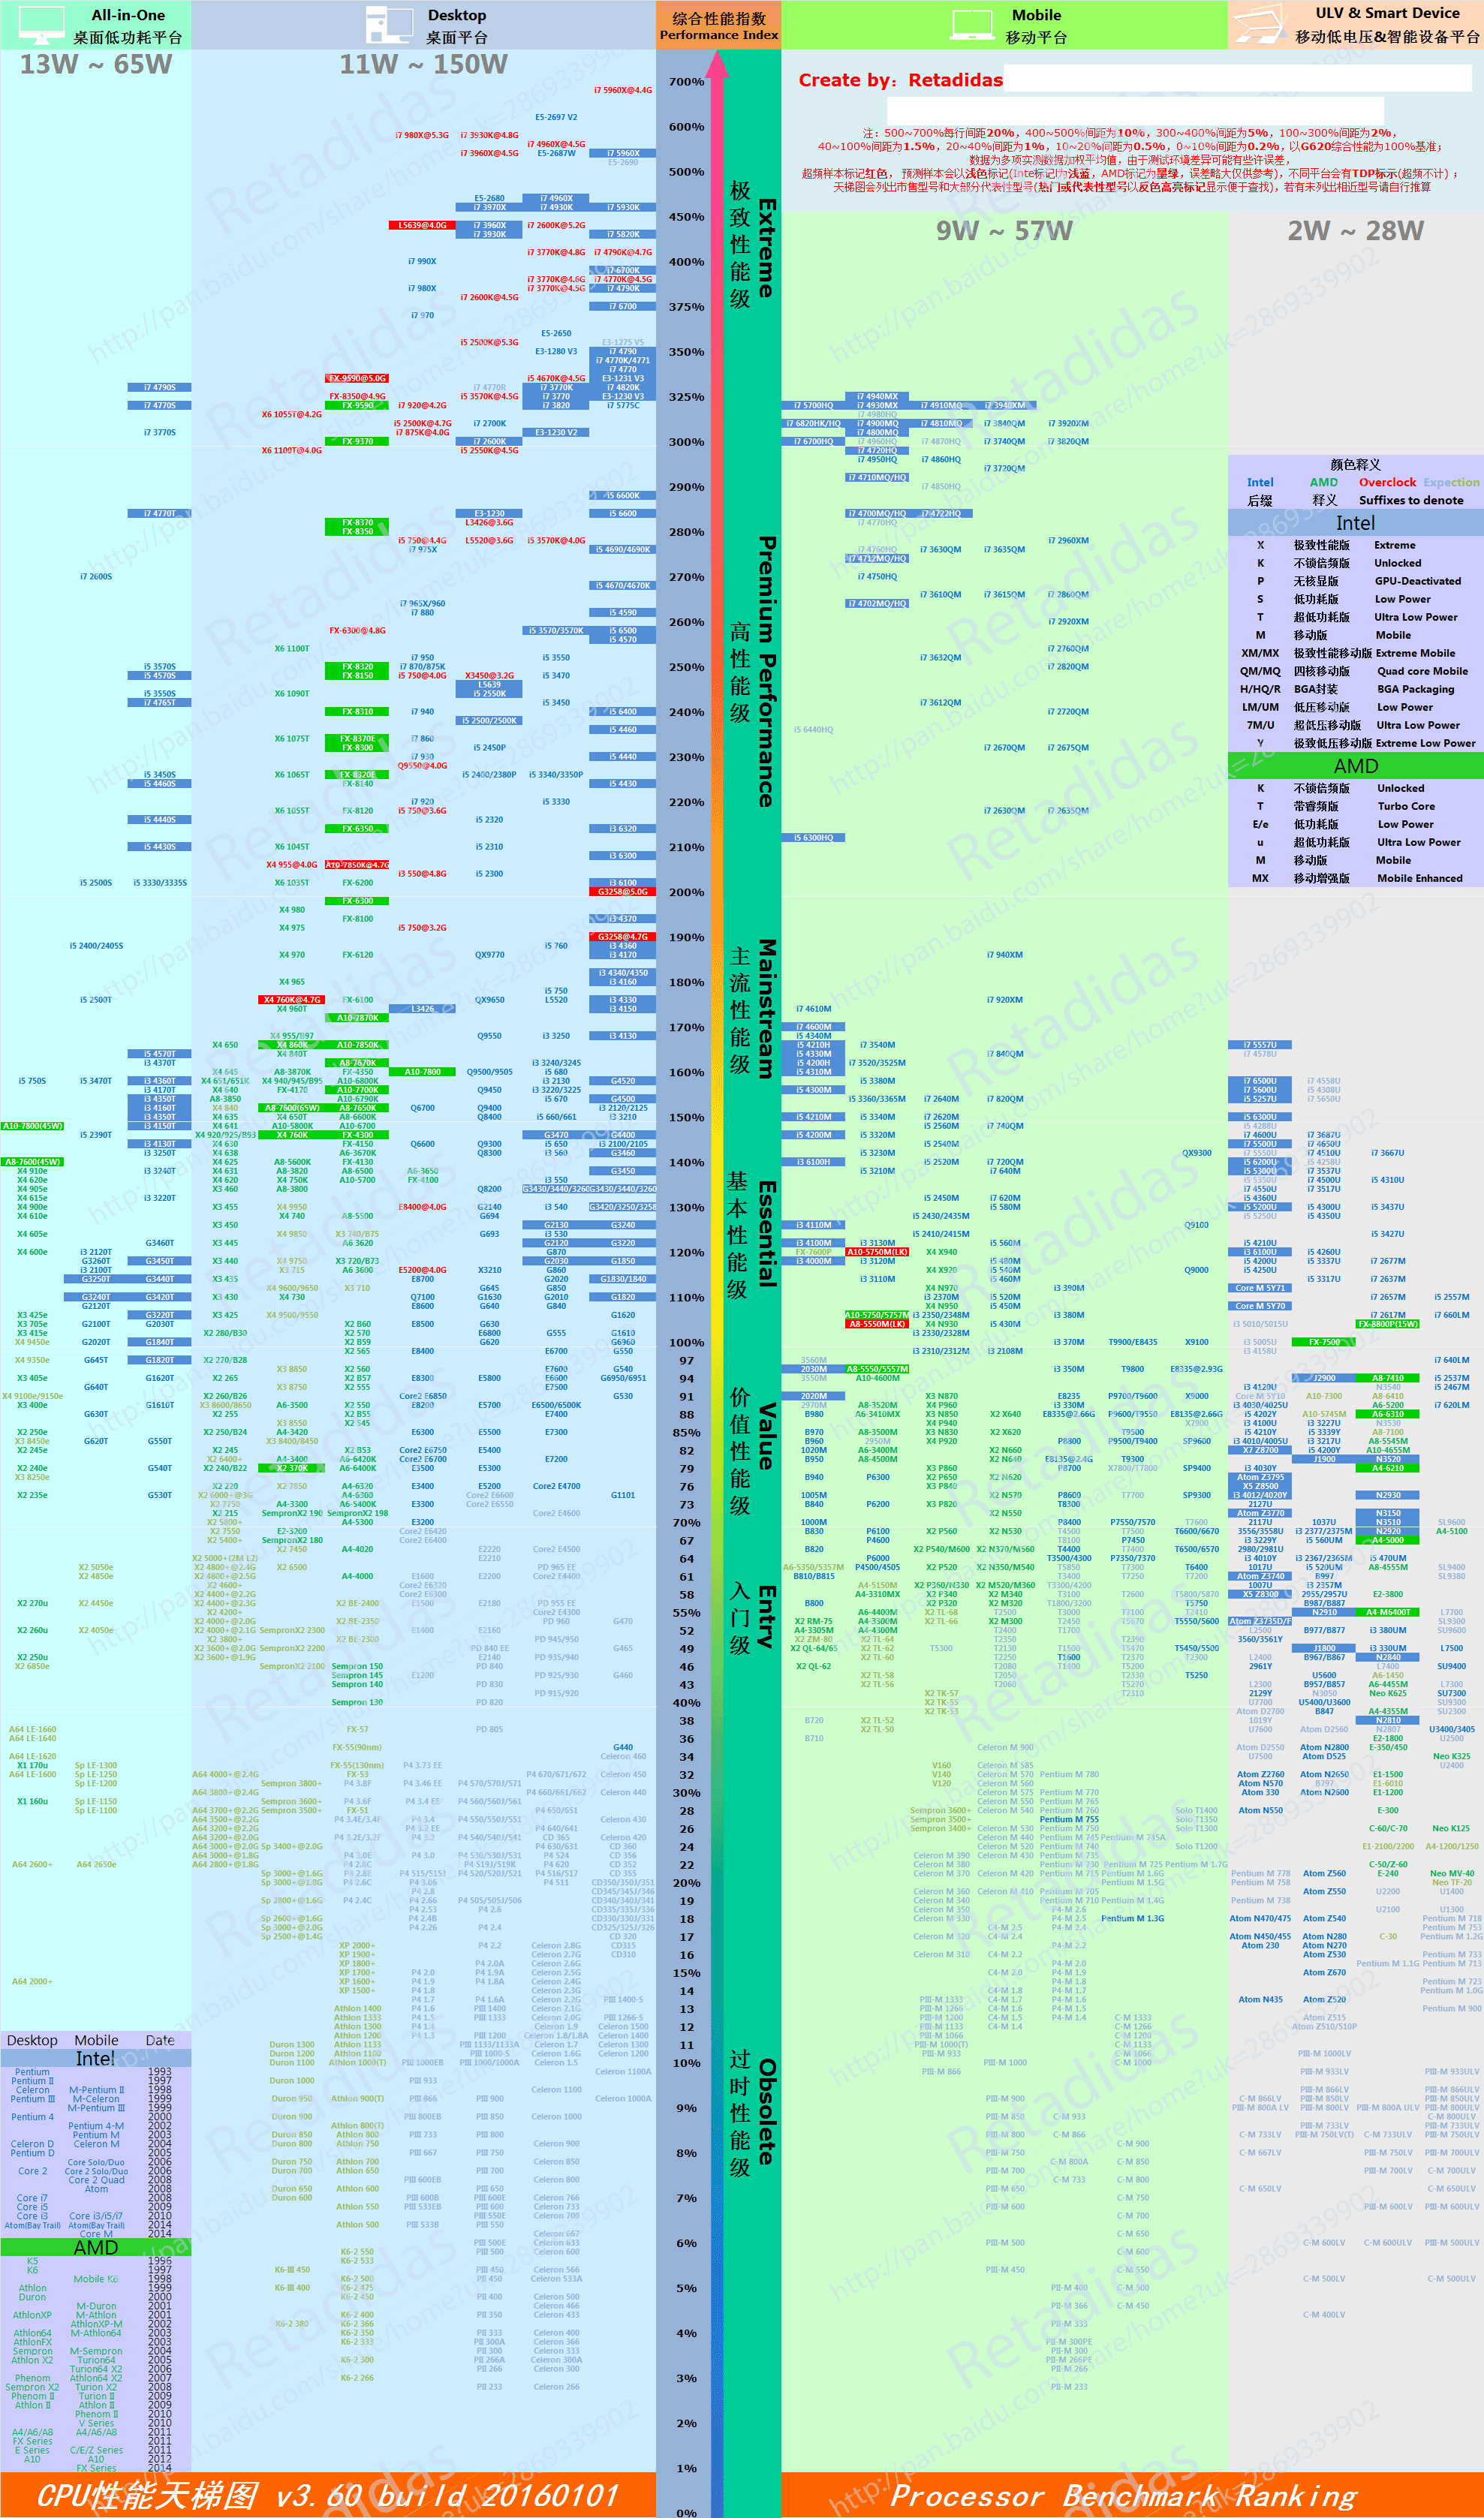
Task: Click the '13W ~ 65W' power range label
Action: [x=96, y=64]
